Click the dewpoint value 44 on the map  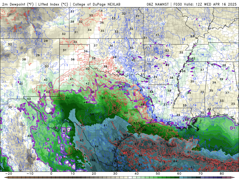point(151,92)
